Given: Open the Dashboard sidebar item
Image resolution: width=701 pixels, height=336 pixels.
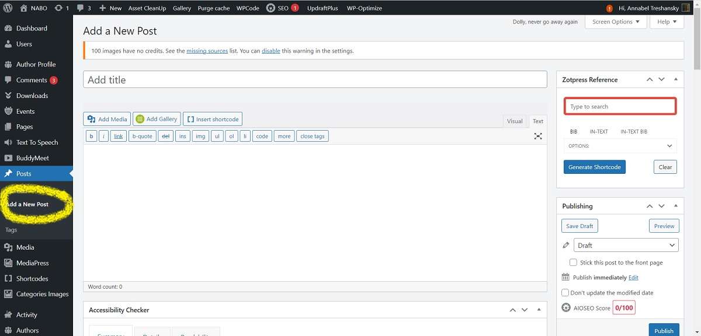Looking at the screenshot, I should (x=32, y=28).
